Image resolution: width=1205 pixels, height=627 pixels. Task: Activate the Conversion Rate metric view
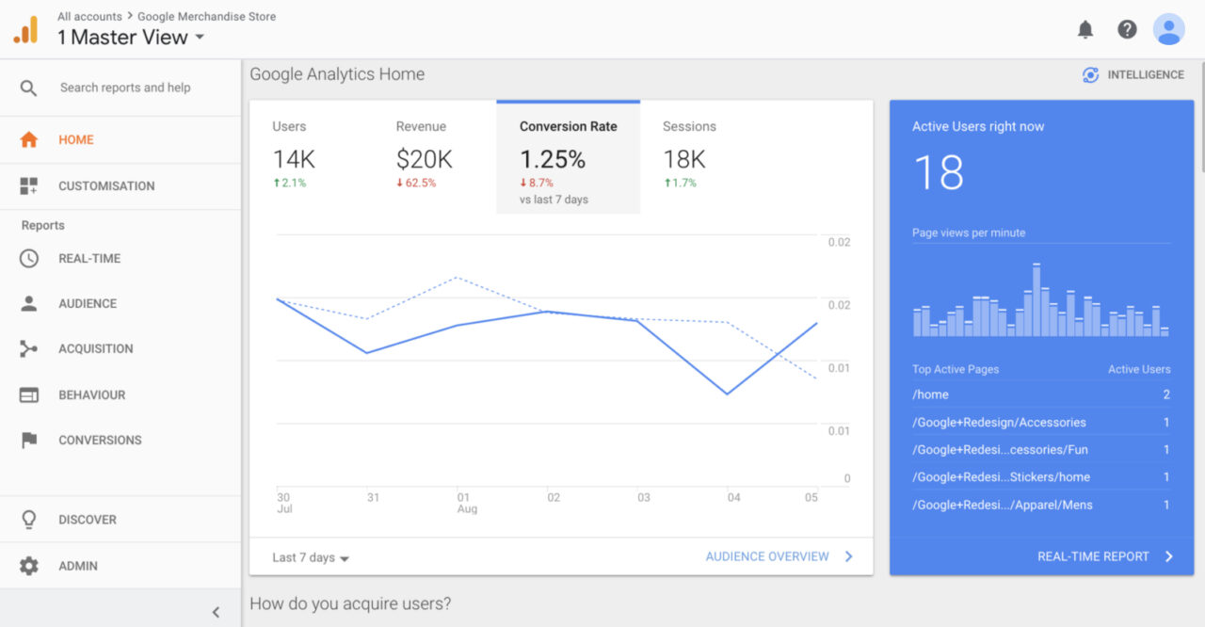568,155
